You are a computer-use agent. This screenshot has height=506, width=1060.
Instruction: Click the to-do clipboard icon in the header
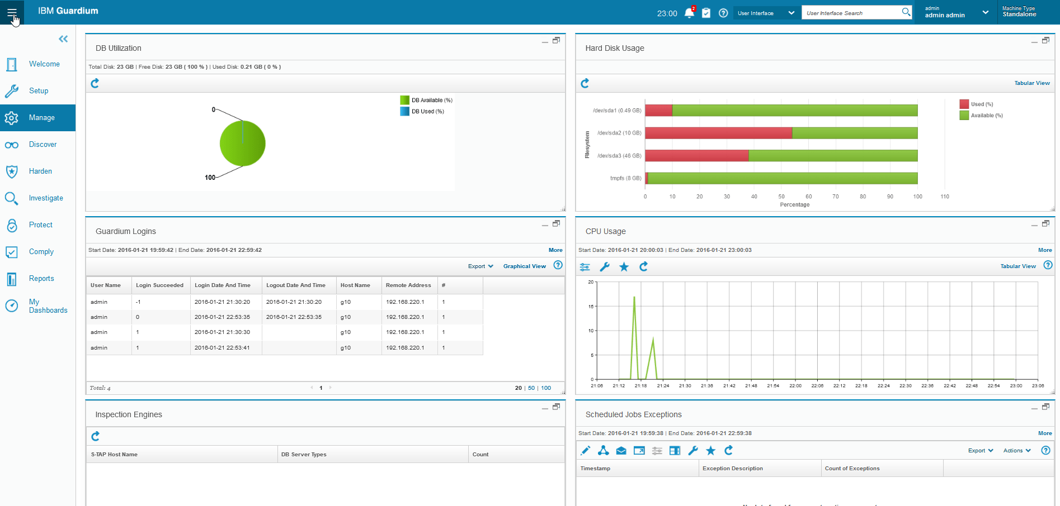click(706, 13)
